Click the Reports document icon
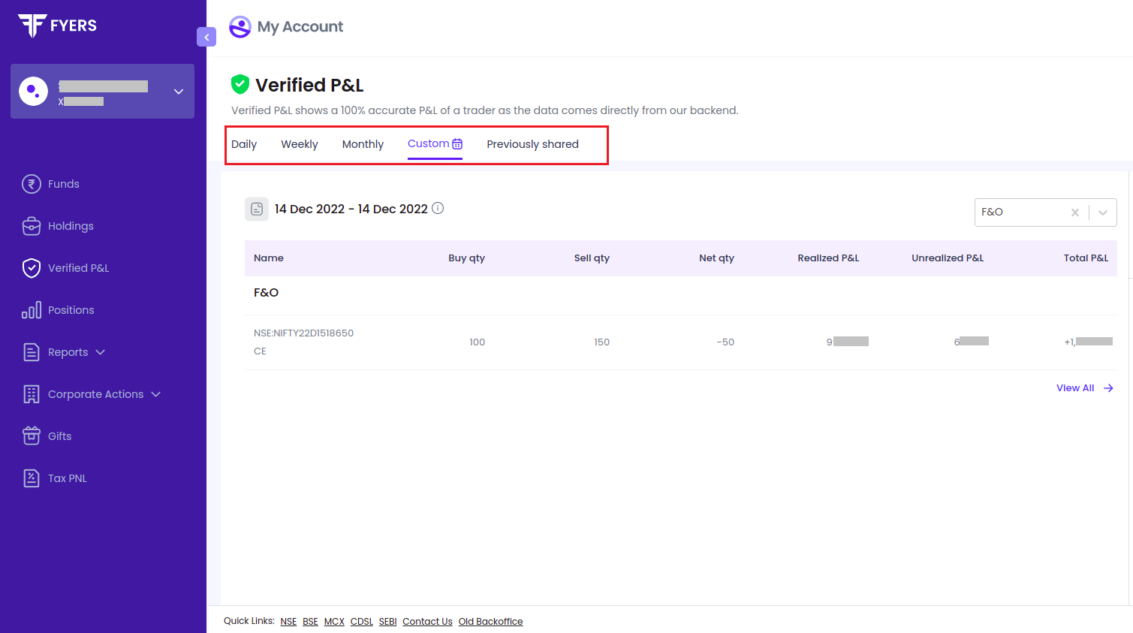Image resolution: width=1133 pixels, height=633 pixels. (x=32, y=352)
